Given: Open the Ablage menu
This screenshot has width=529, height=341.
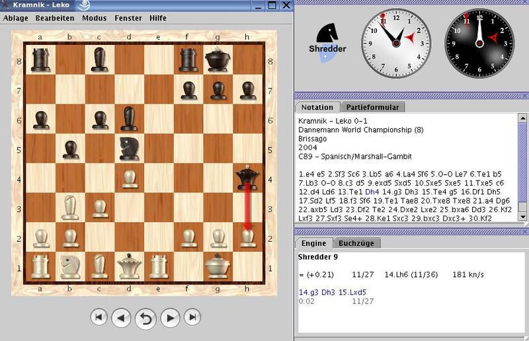Looking at the screenshot, I should 16,18.
